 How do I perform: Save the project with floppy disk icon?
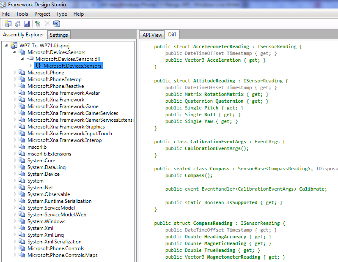point(27,24)
